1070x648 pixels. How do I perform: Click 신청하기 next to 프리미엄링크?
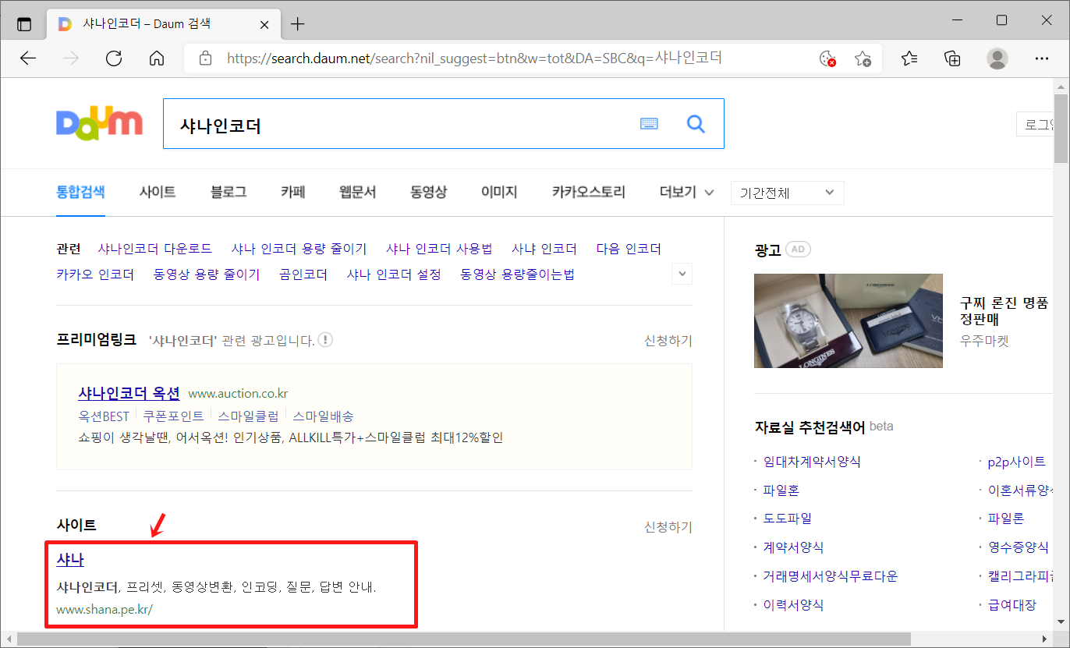[668, 340]
